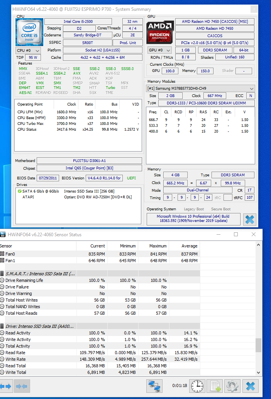Click the Read Activity sensor icon
This screenshot has height=399, width=271.
(x=2, y=333)
